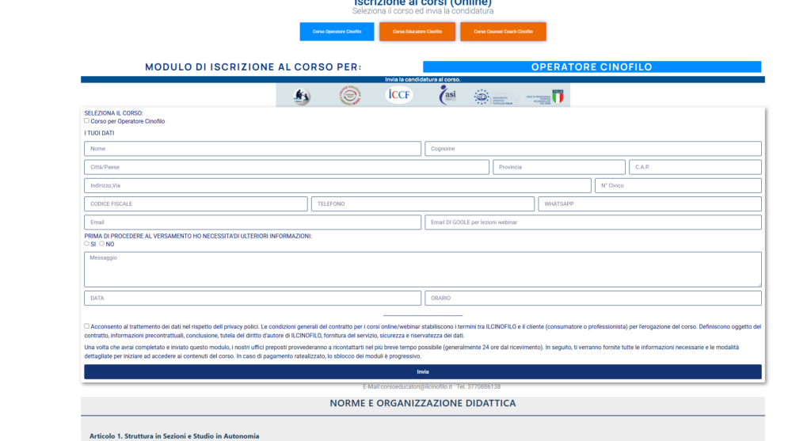Click the Email DI GOOLE per lezioni webinar field
Screen dimensions: 811x441
(x=592, y=222)
